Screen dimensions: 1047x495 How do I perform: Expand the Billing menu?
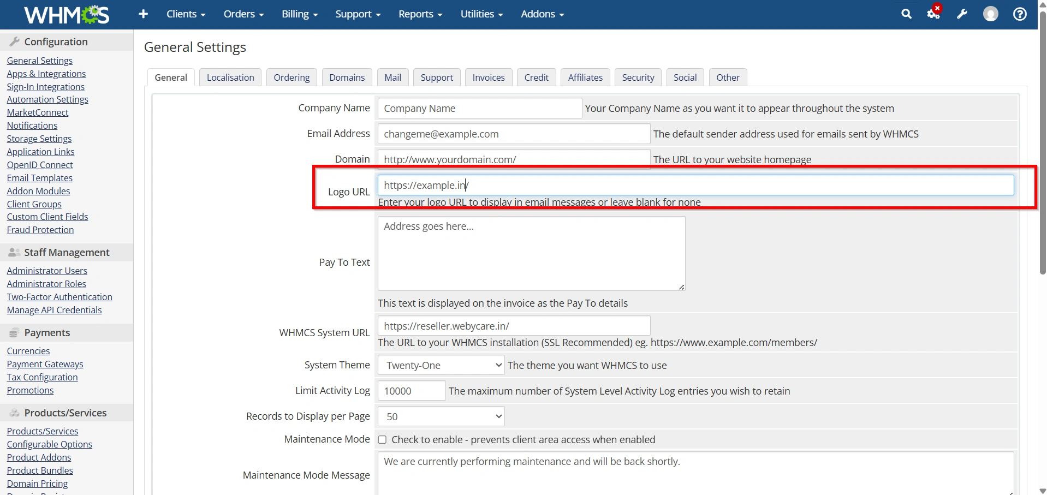(x=300, y=14)
